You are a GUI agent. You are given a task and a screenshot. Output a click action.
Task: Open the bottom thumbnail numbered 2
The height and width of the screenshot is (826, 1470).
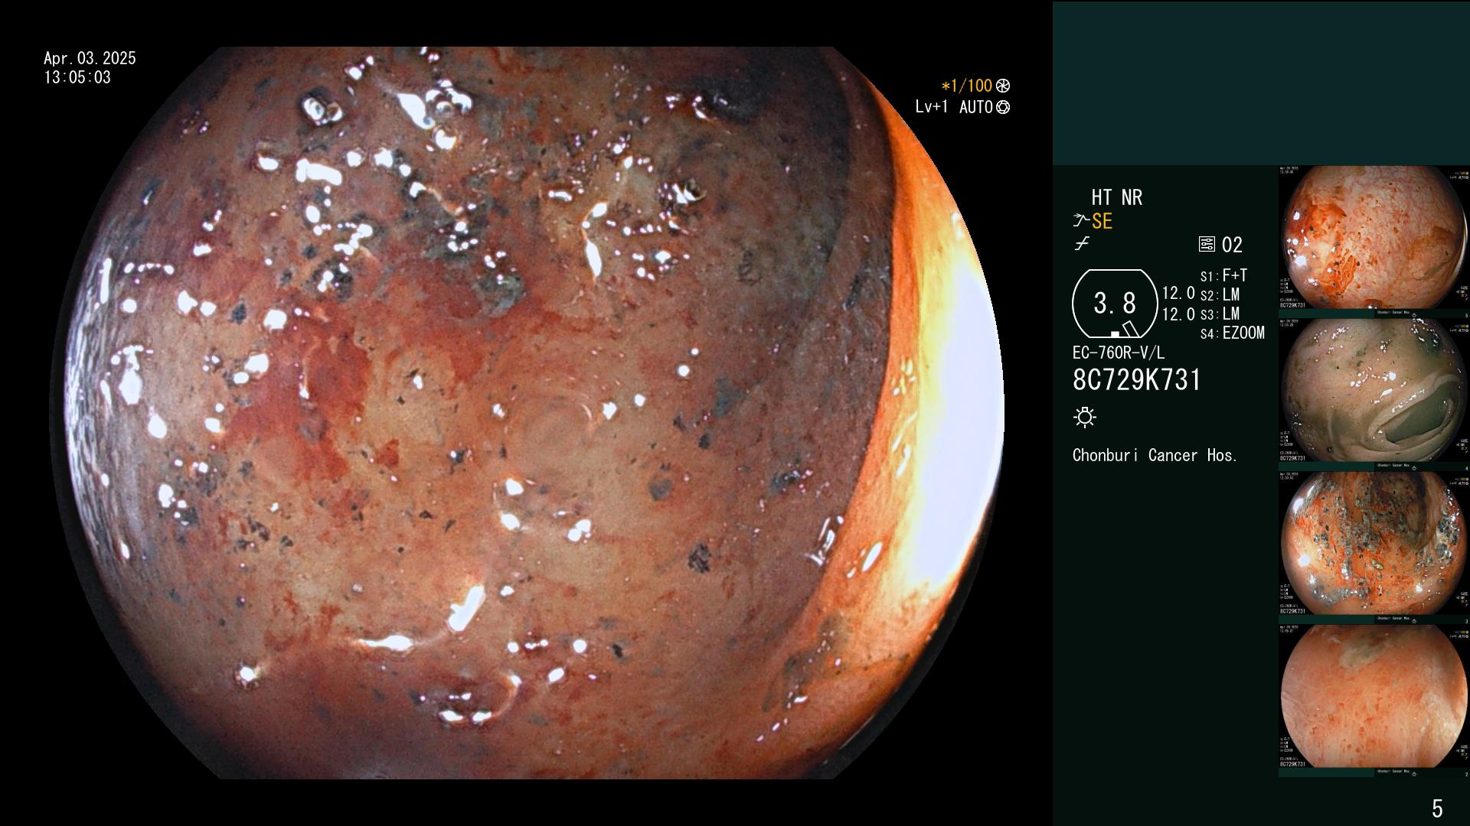click(1374, 700)
